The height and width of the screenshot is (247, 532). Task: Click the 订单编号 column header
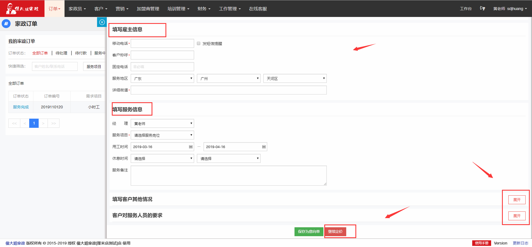click(x=52, y=96)
